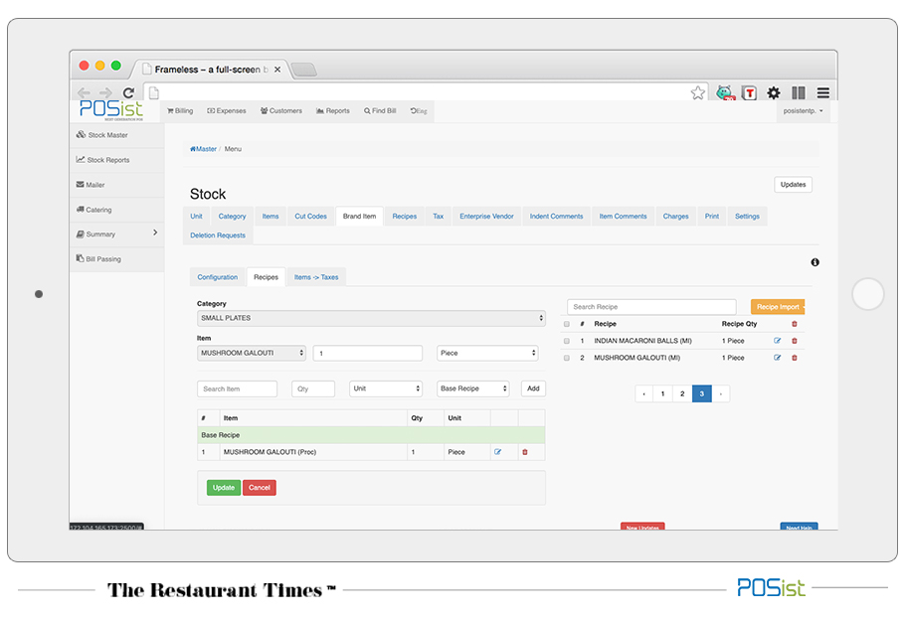The width and height of the screenshot is (905, 618).
Task: Open the browser hamburger menu
Action: [x=823, y=92]
